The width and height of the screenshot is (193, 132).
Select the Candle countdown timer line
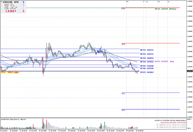(10, 9)
